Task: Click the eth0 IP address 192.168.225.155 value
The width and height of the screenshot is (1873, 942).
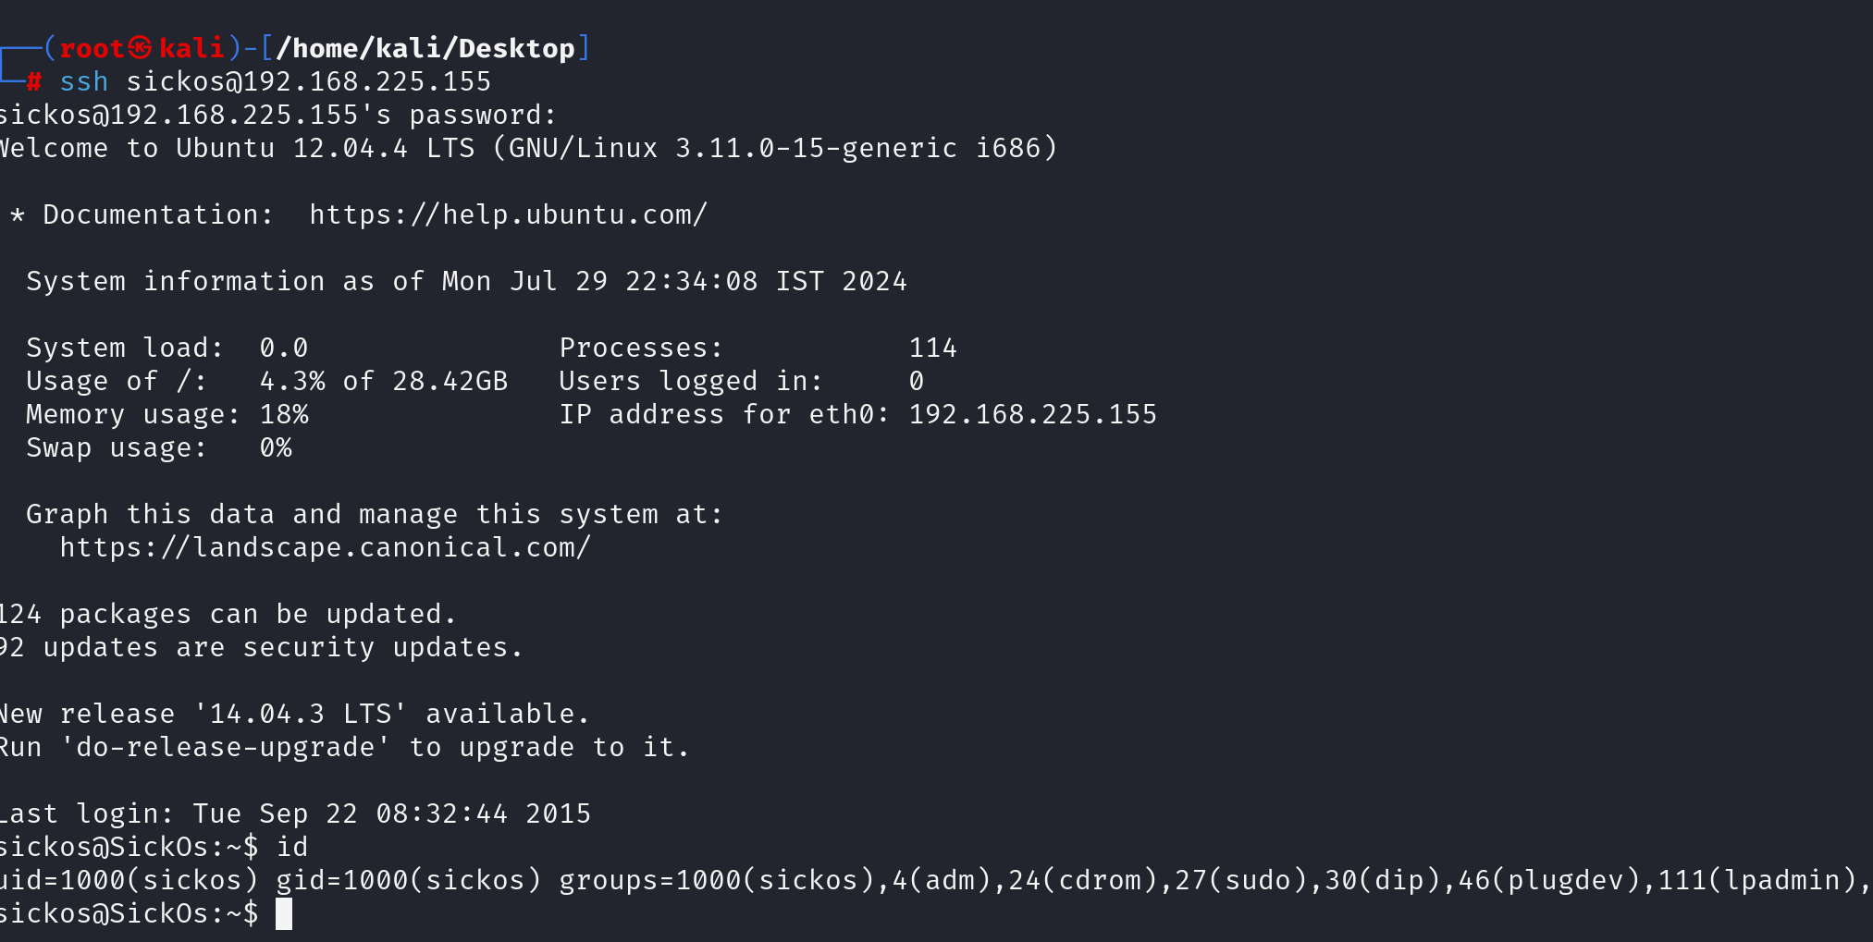Action: (1033, 414)
